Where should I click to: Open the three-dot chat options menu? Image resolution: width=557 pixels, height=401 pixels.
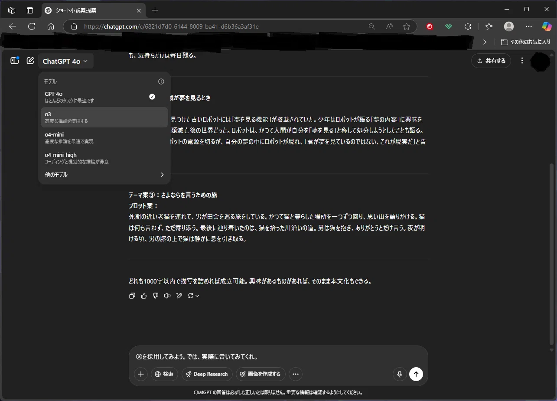click(522, 61)
